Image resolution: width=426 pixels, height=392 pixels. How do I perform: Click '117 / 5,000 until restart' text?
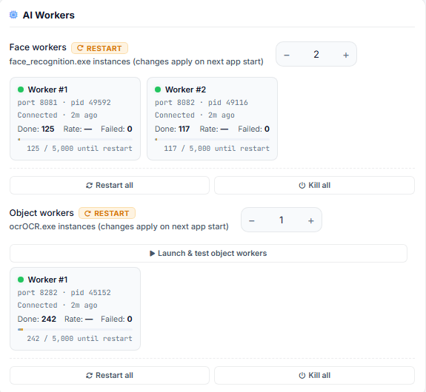[216, 149]
